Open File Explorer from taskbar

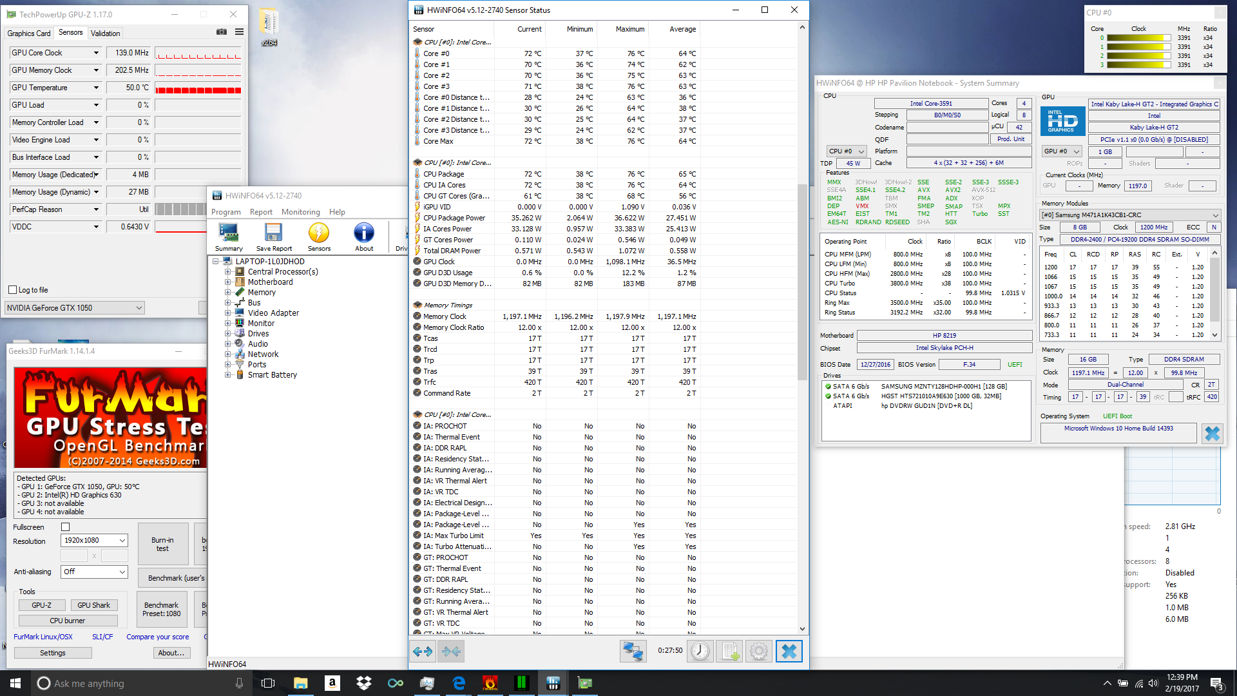coord(301,683)
